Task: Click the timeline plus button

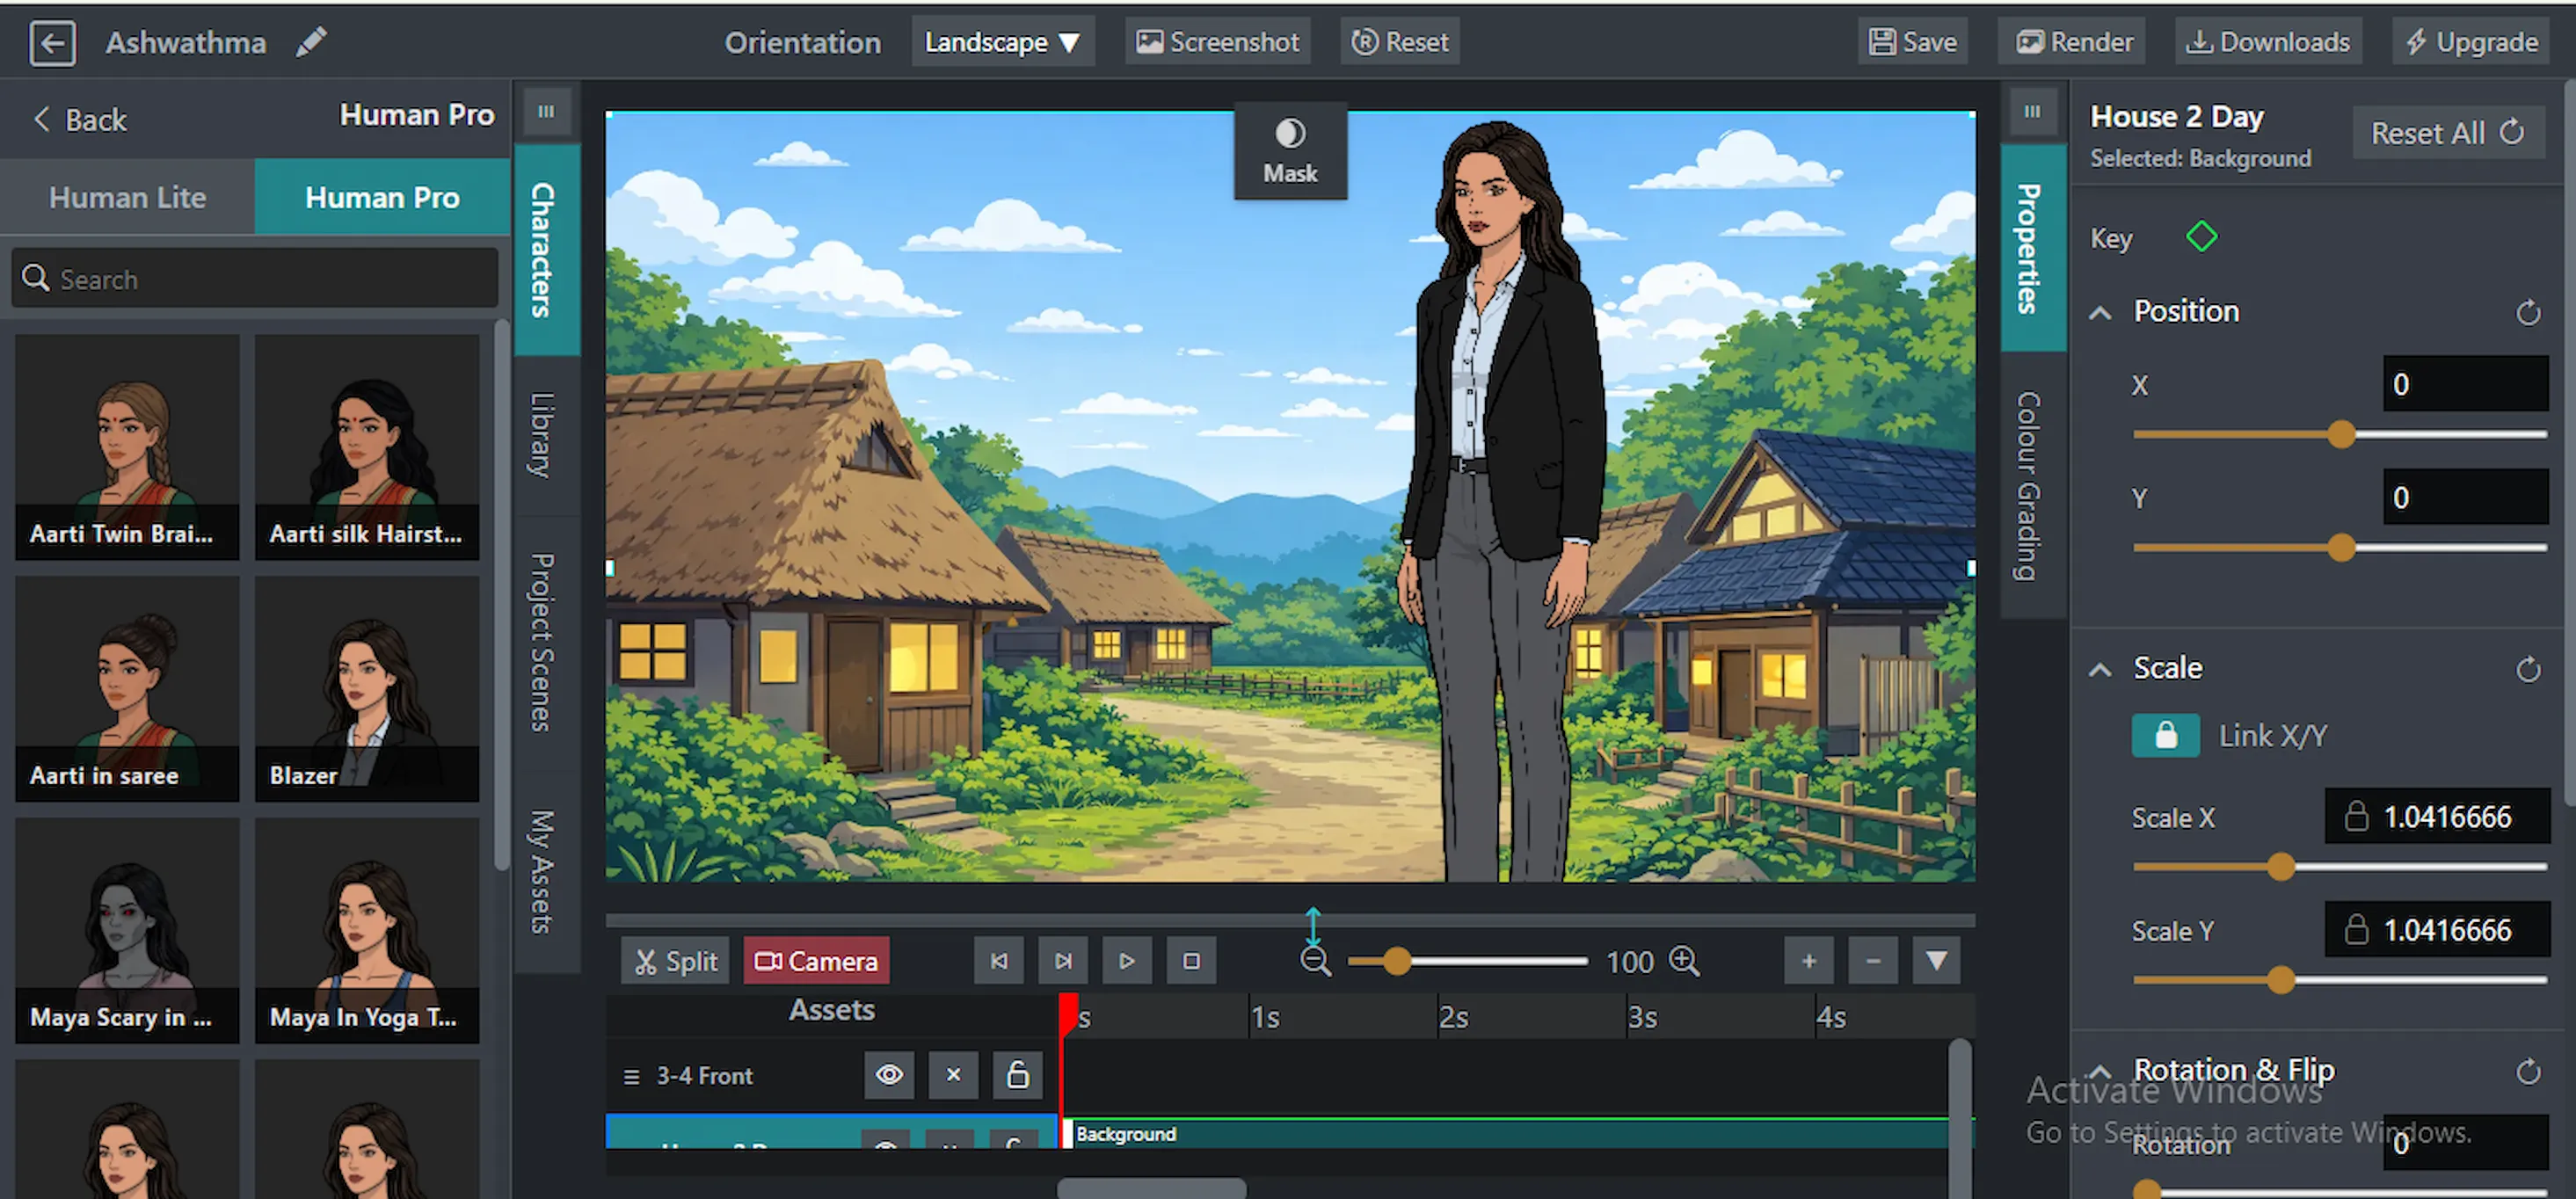Action: pyautogui.click(x=1808, y=961)
